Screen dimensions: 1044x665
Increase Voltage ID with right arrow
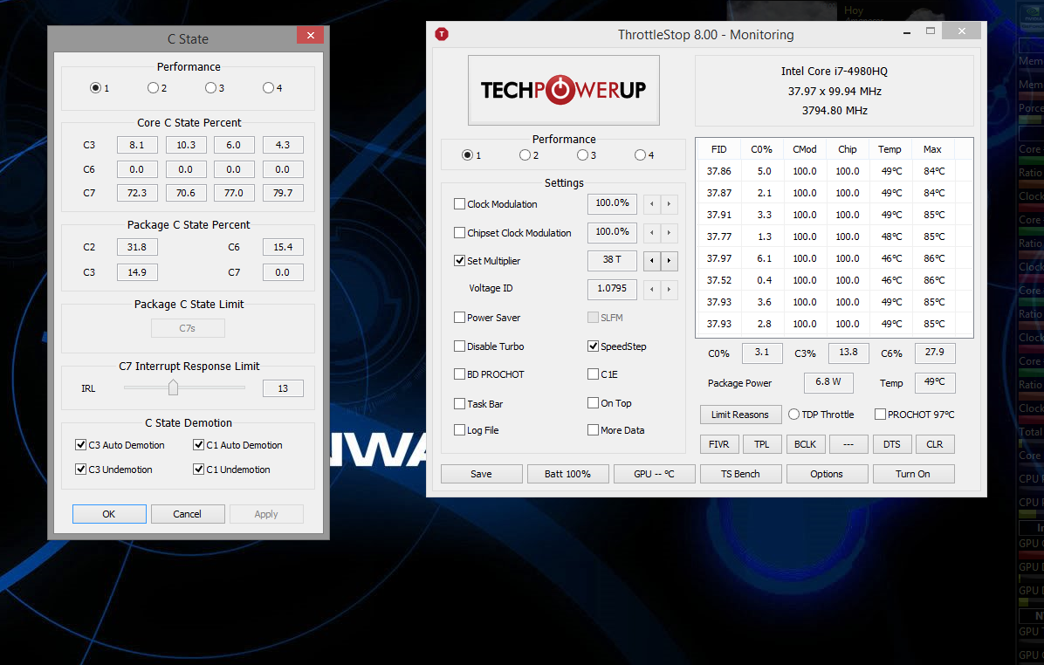(670, 289)
